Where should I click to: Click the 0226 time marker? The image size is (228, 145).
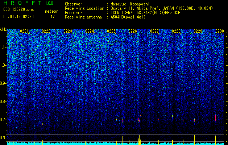pyautogui.click(x=133, y=31)
